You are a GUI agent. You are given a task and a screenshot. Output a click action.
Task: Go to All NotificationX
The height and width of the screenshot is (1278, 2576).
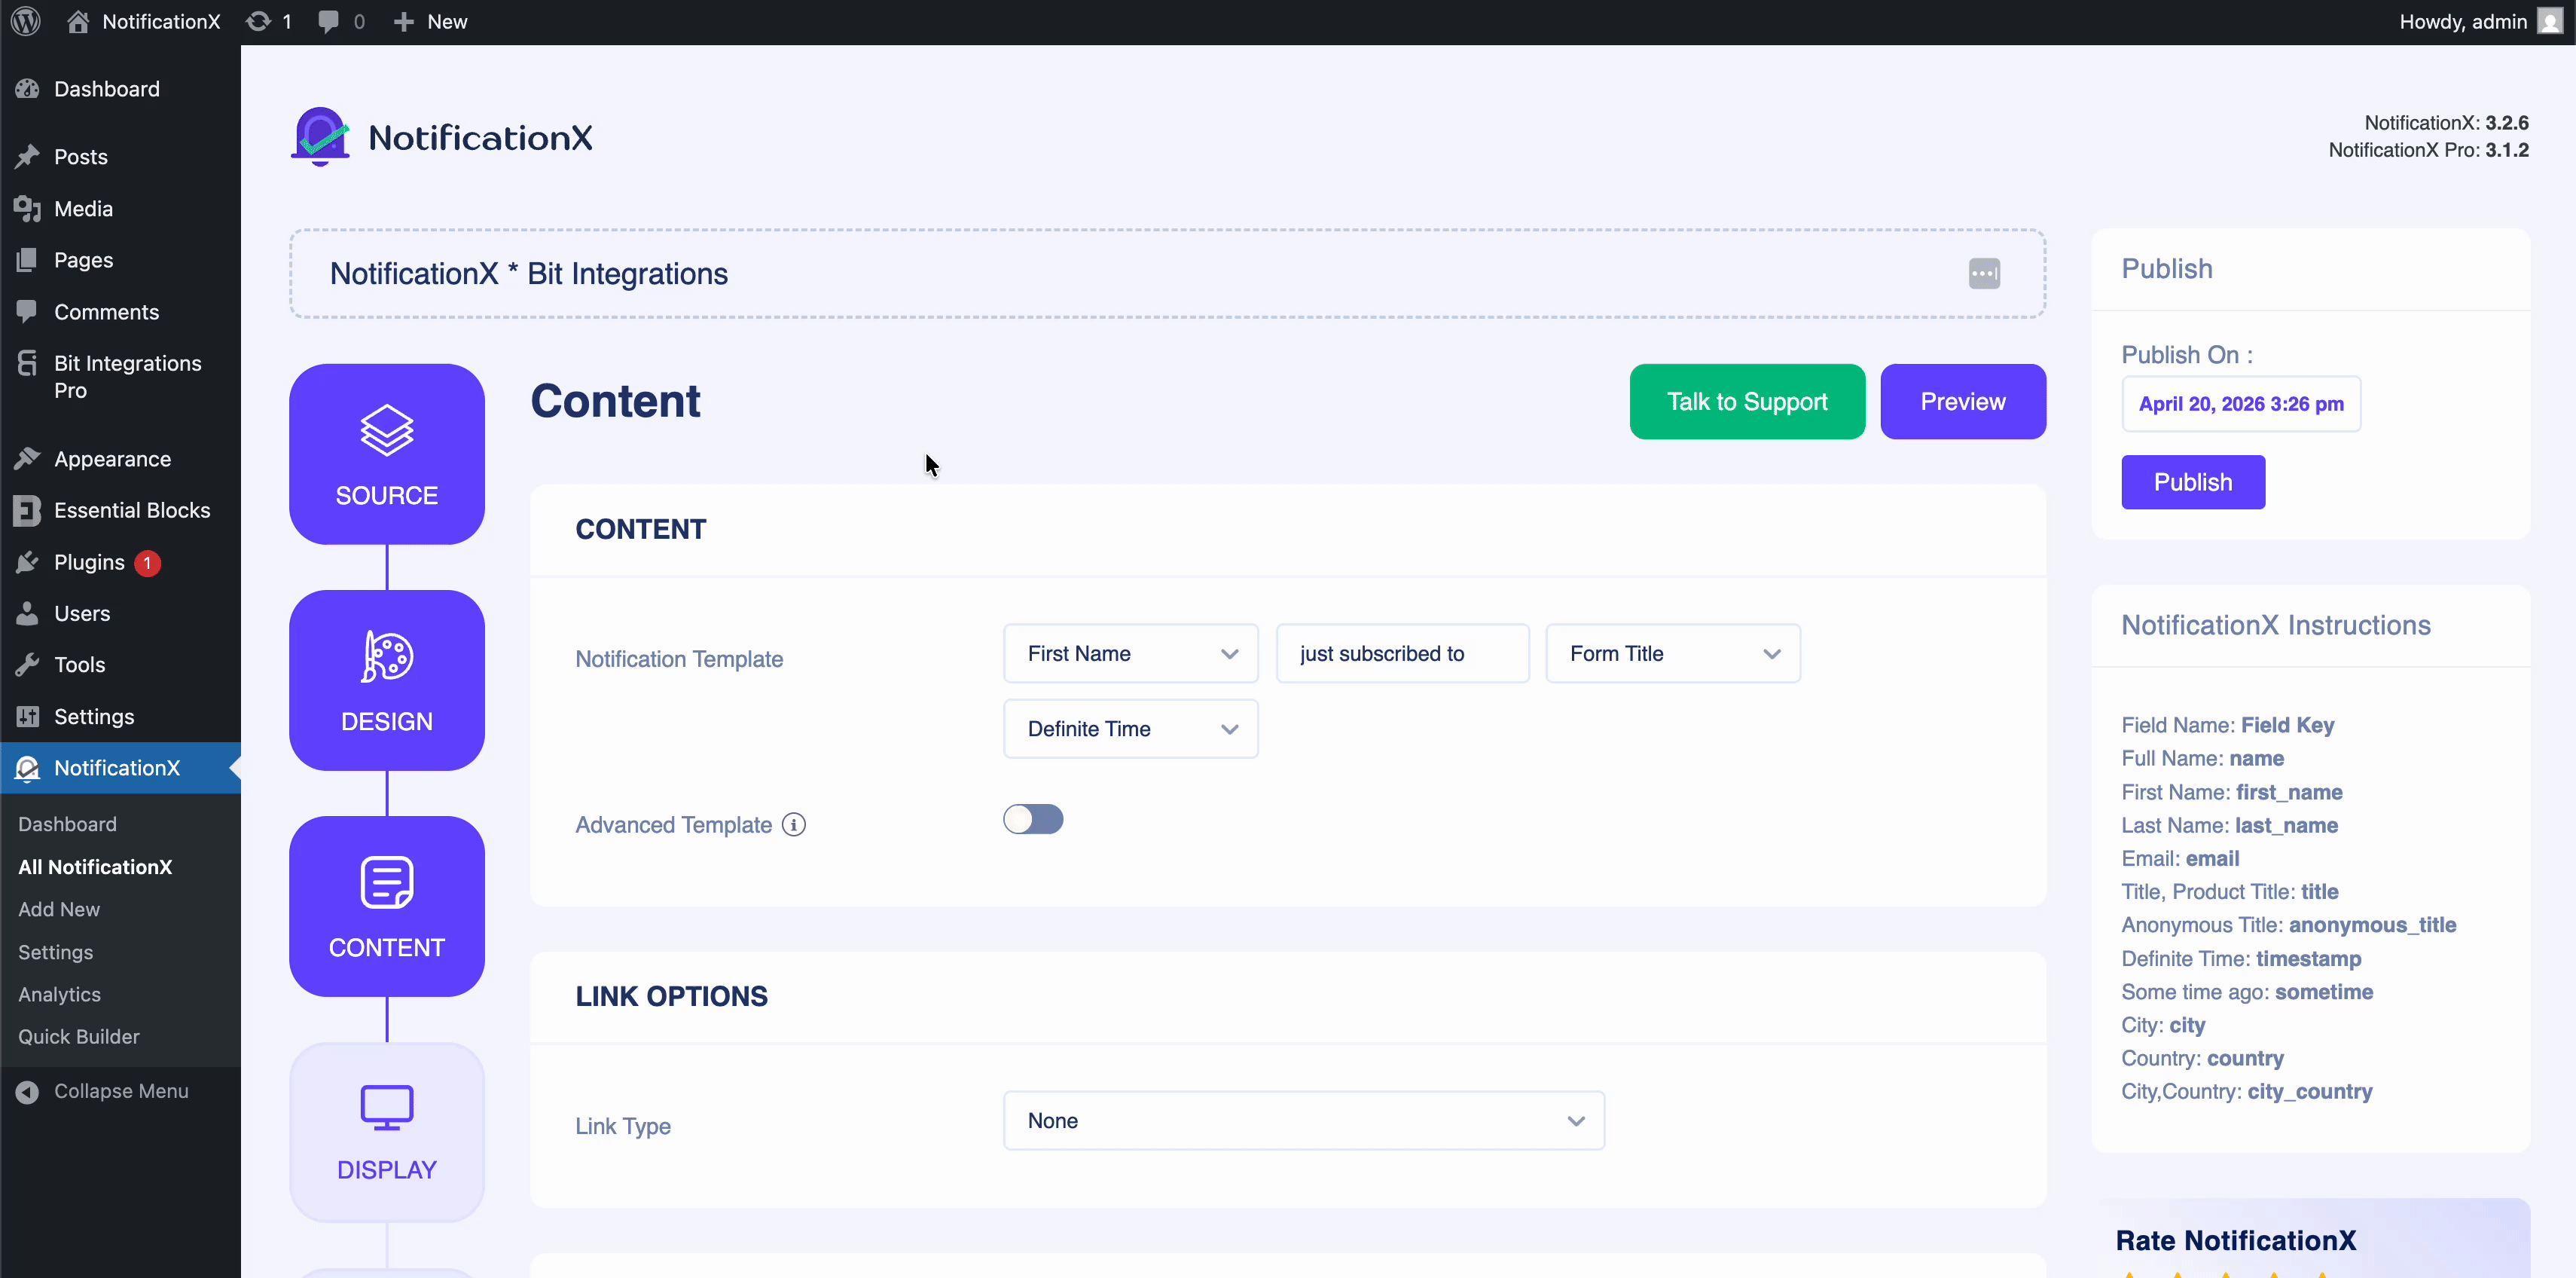tap(95, 867)
